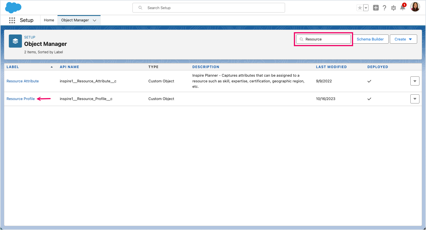Click the Salesforce cloud logo
This screenshot has height=230, width=426.
(13, 8)
